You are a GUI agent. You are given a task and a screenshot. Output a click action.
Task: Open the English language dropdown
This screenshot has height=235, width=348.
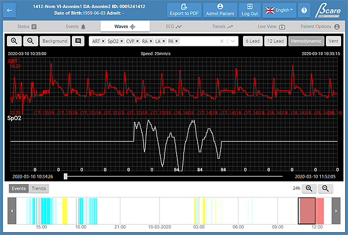pyautogui.click(x=279, y=10)
